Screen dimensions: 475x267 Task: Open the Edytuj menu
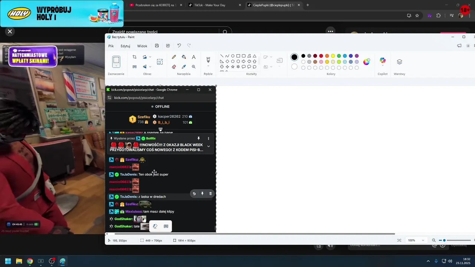click(x=125, y=46)
